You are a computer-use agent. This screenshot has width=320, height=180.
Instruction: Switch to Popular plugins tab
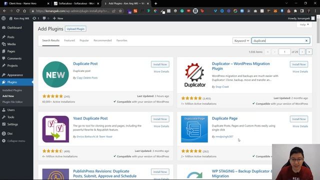[x=84, y=40]
